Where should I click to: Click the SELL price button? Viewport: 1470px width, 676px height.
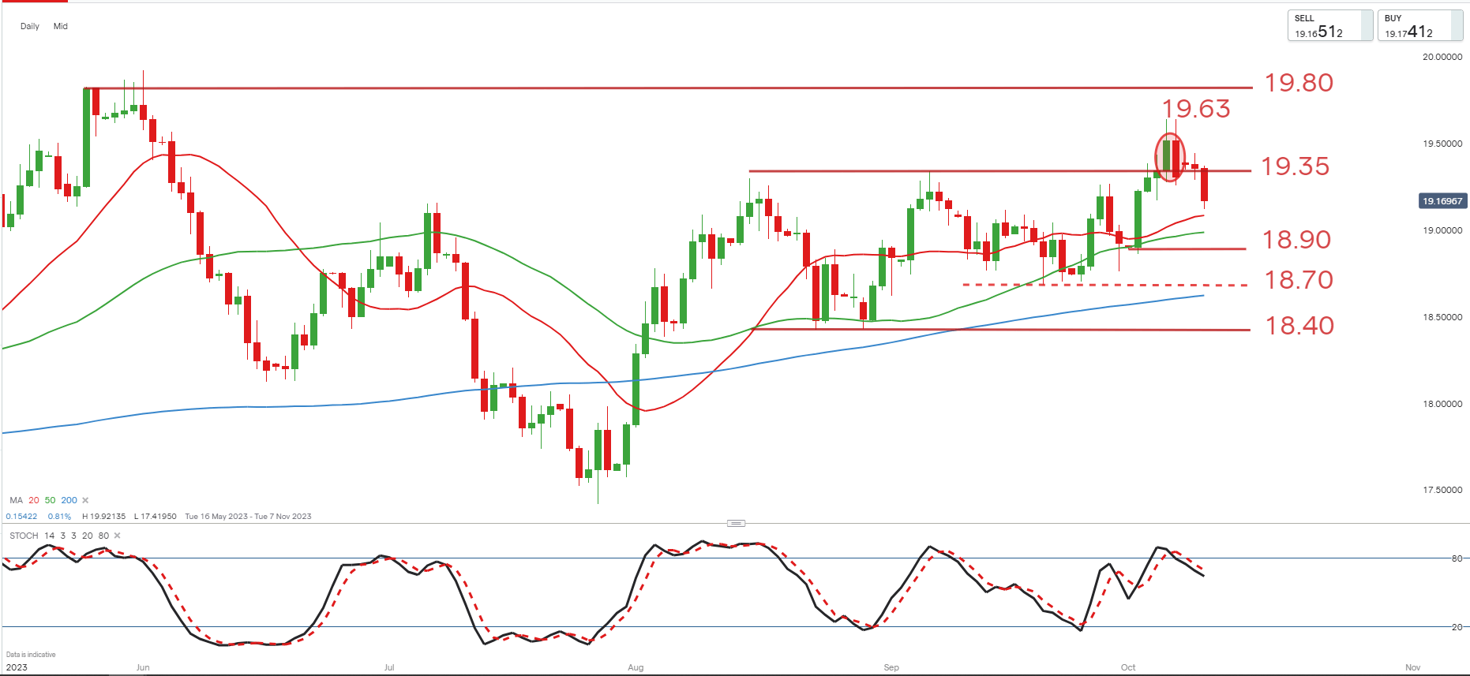1329,25
